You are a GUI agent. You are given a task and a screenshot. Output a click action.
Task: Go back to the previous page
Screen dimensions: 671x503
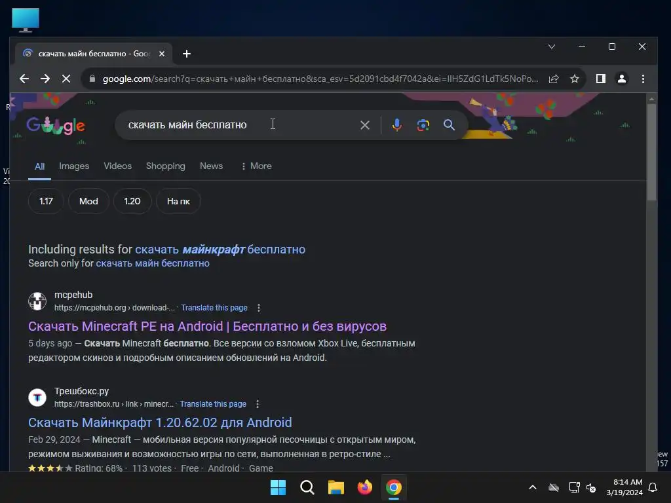pos(24,79)
